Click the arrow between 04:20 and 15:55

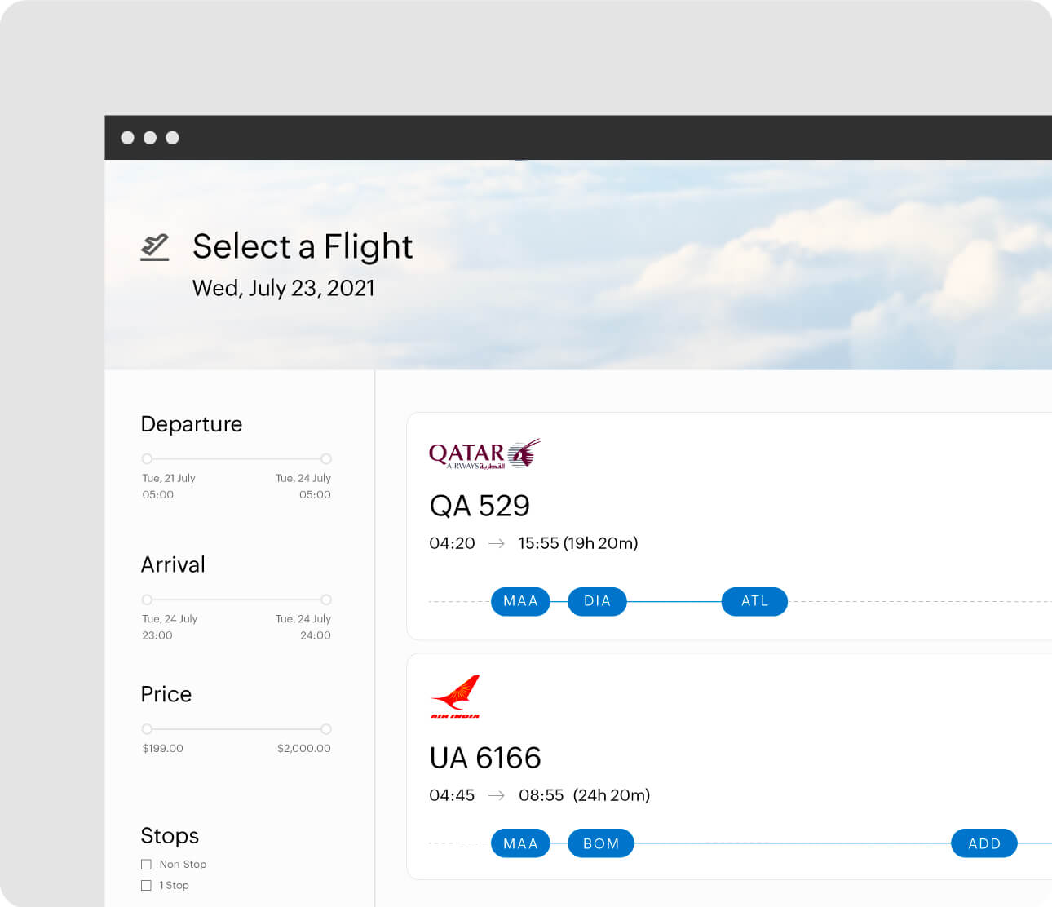[497, 543]
